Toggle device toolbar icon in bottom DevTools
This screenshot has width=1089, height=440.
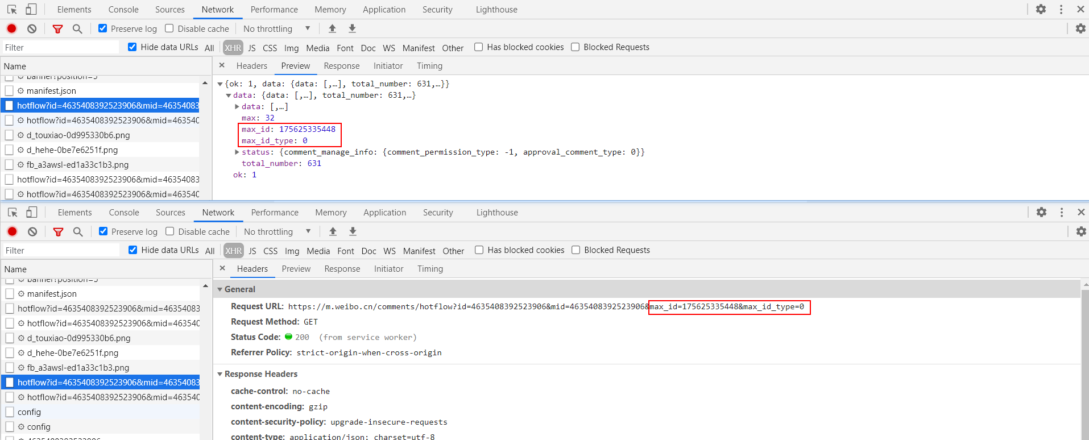click(x=32, y=212)
